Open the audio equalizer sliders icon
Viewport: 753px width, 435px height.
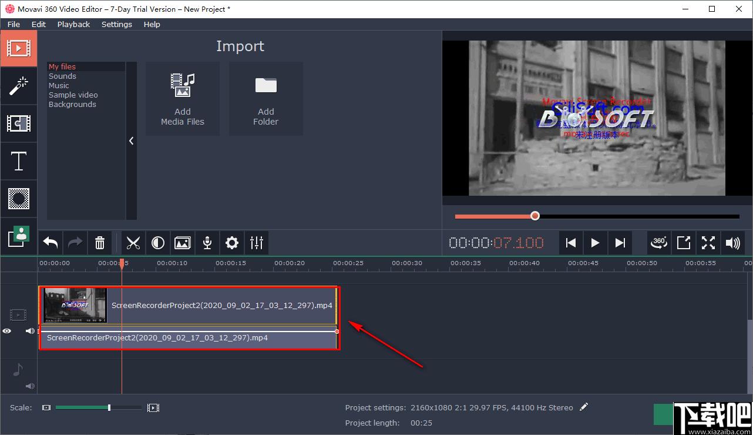[x=257, y=243]
